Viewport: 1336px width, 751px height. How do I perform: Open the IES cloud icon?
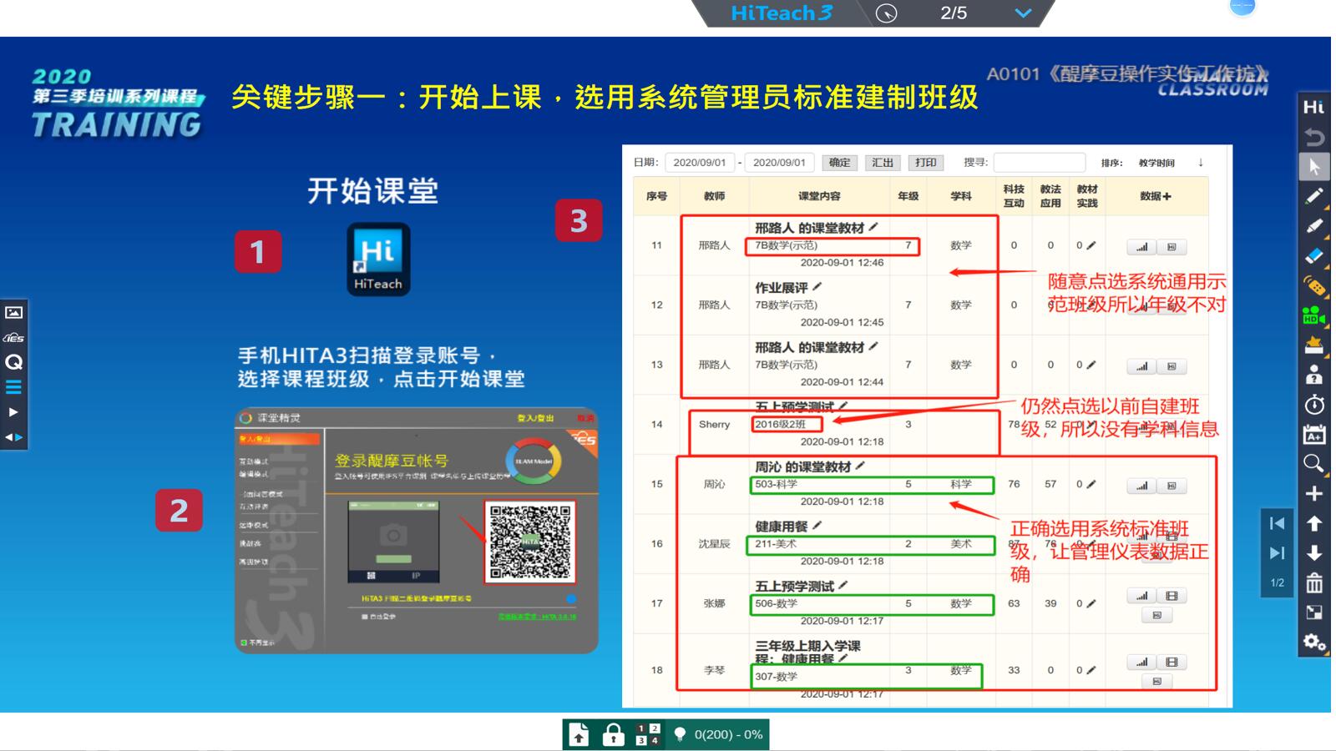(14, 338)
